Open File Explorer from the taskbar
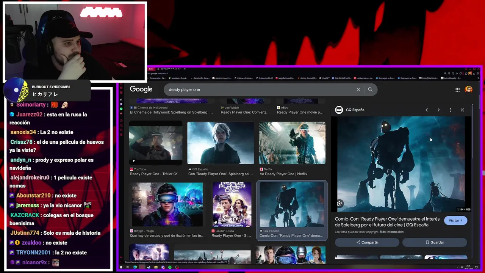485x273 pixels. (x=156, y=267)
